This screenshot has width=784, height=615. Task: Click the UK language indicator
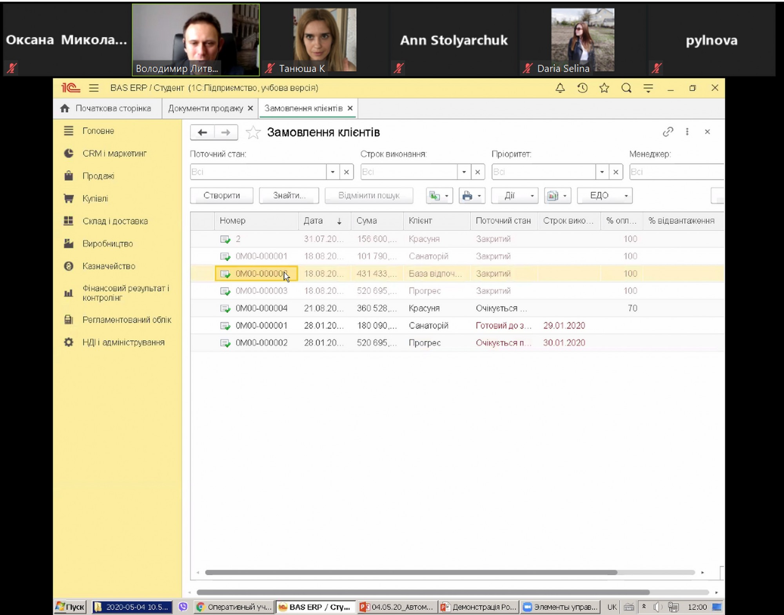tap(612, 607)
